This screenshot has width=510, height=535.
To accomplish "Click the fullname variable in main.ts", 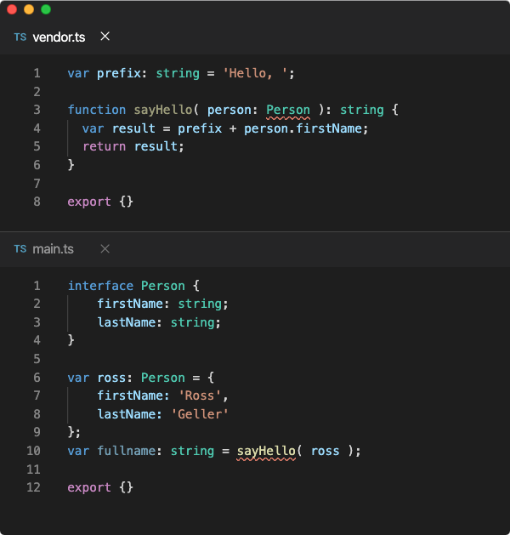I will [127, 451].
